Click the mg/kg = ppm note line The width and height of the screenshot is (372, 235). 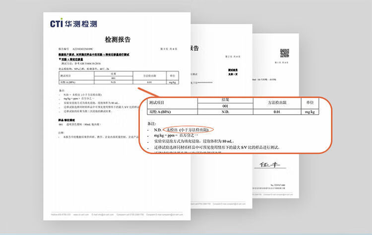click(x=176, y=135)
